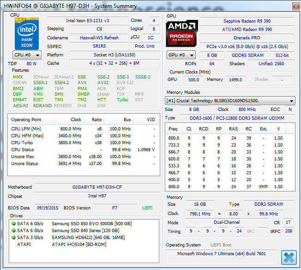This screenshot has height=270, width=301.
Task: Click the cache value 4 x (32 + 32 + 256) + 8M
Action: 114,63
